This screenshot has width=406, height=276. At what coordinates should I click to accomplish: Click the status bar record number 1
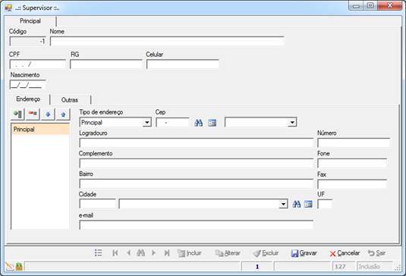pos(257,266)
